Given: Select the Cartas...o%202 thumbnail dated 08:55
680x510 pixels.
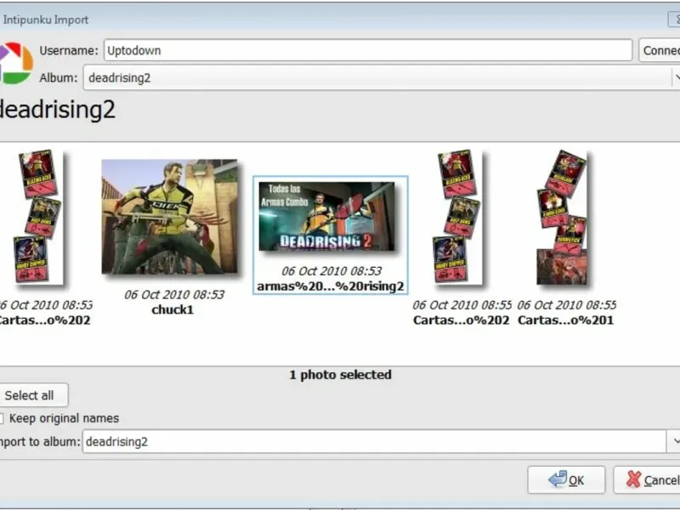Looking at the screenshot, I should pyautogui.click(x=457, y=218).
